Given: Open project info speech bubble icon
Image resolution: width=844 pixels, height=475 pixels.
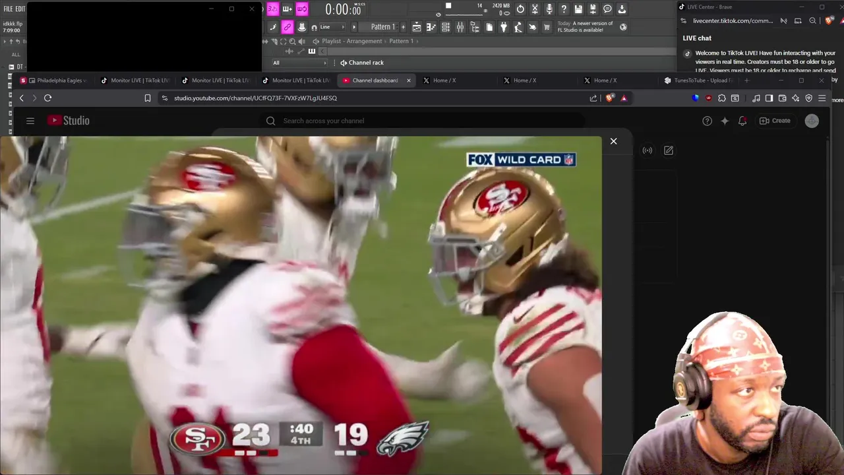Looking at the screenshot, I should click(x=607, y=9).
